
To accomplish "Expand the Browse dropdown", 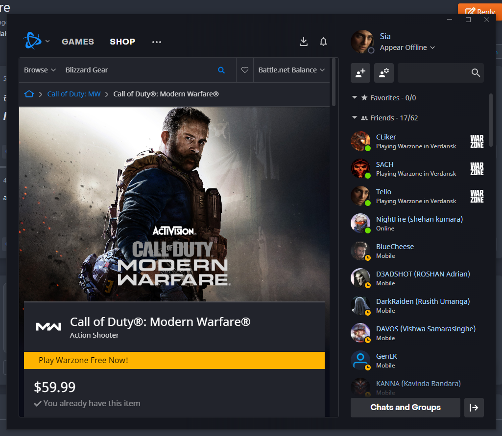I will (x=40, y=70).
